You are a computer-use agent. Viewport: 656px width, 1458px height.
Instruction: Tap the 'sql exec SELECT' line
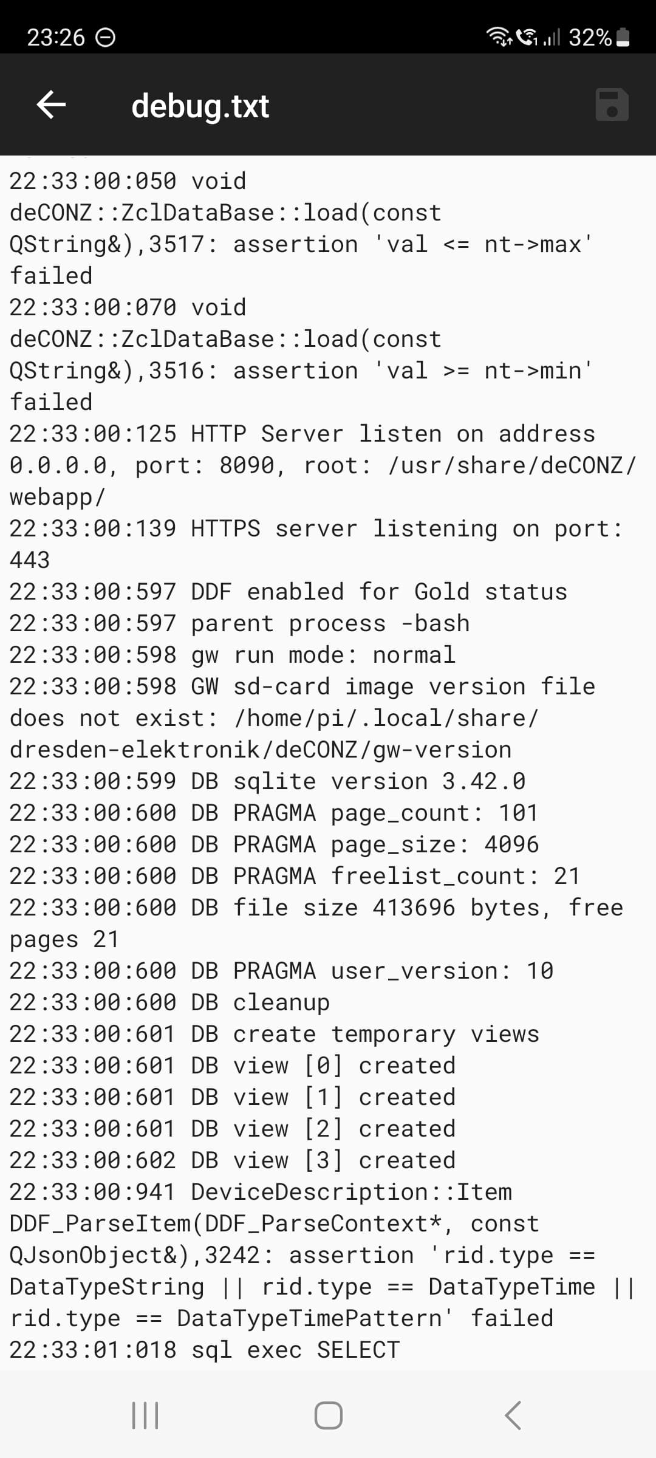[x=204, y=1350]
